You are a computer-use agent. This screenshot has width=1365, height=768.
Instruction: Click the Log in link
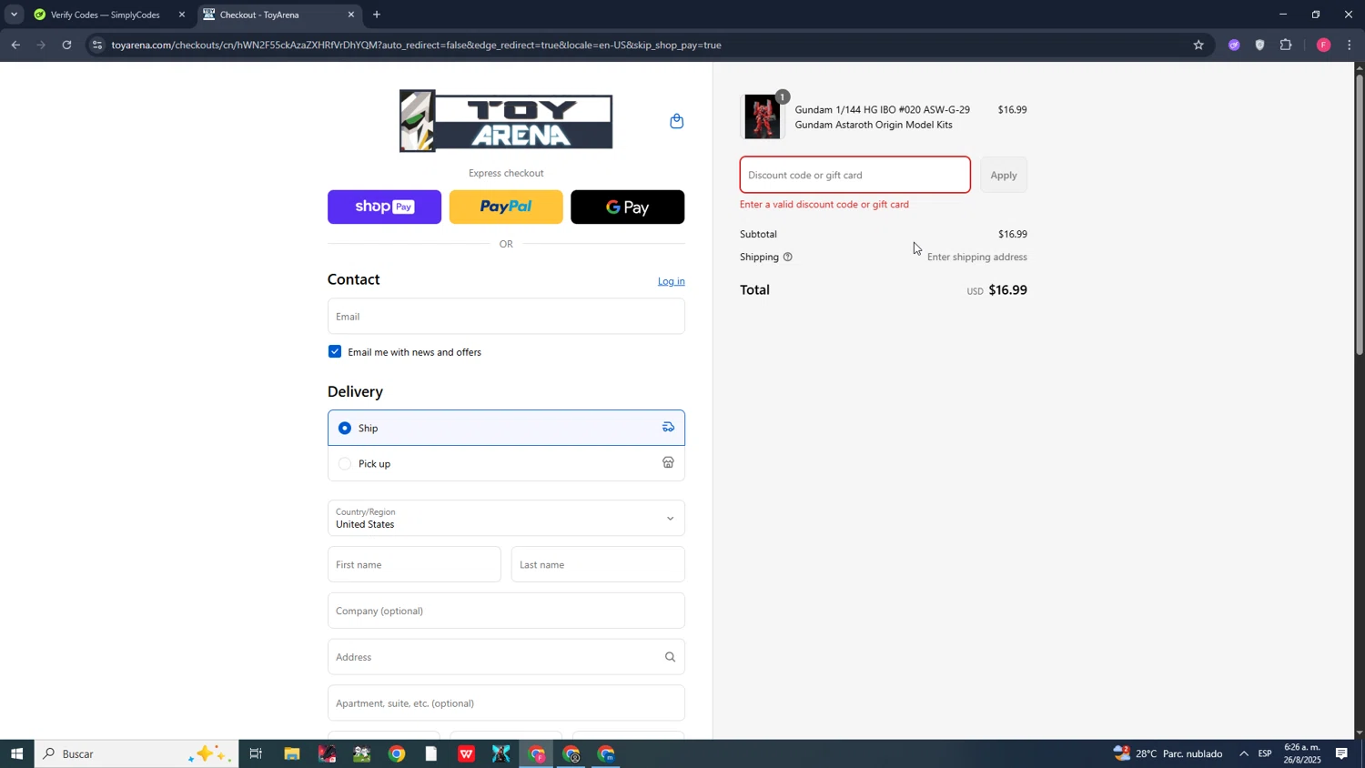pos(672,281)
